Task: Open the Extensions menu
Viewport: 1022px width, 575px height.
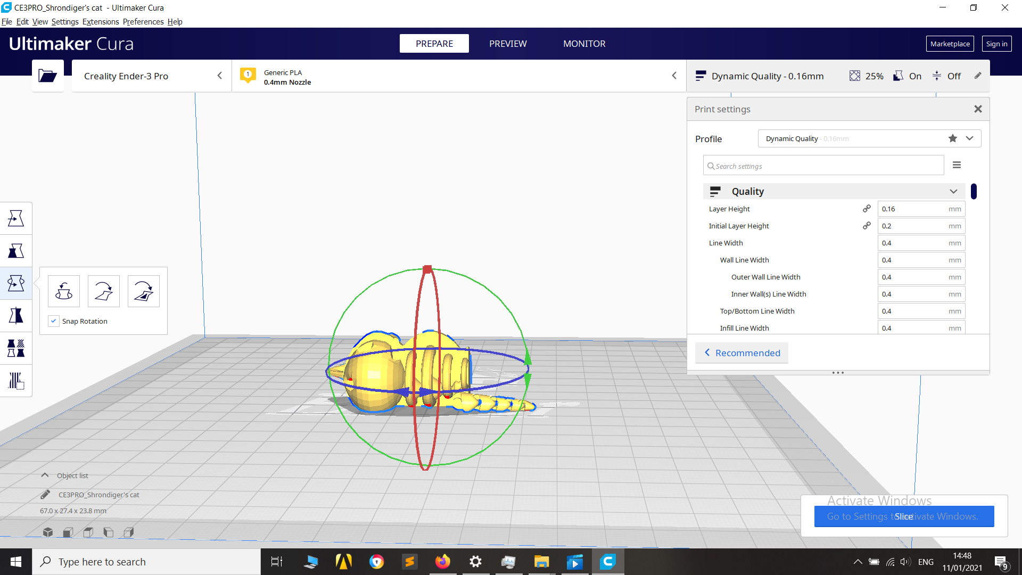Action: coord(101,22)
